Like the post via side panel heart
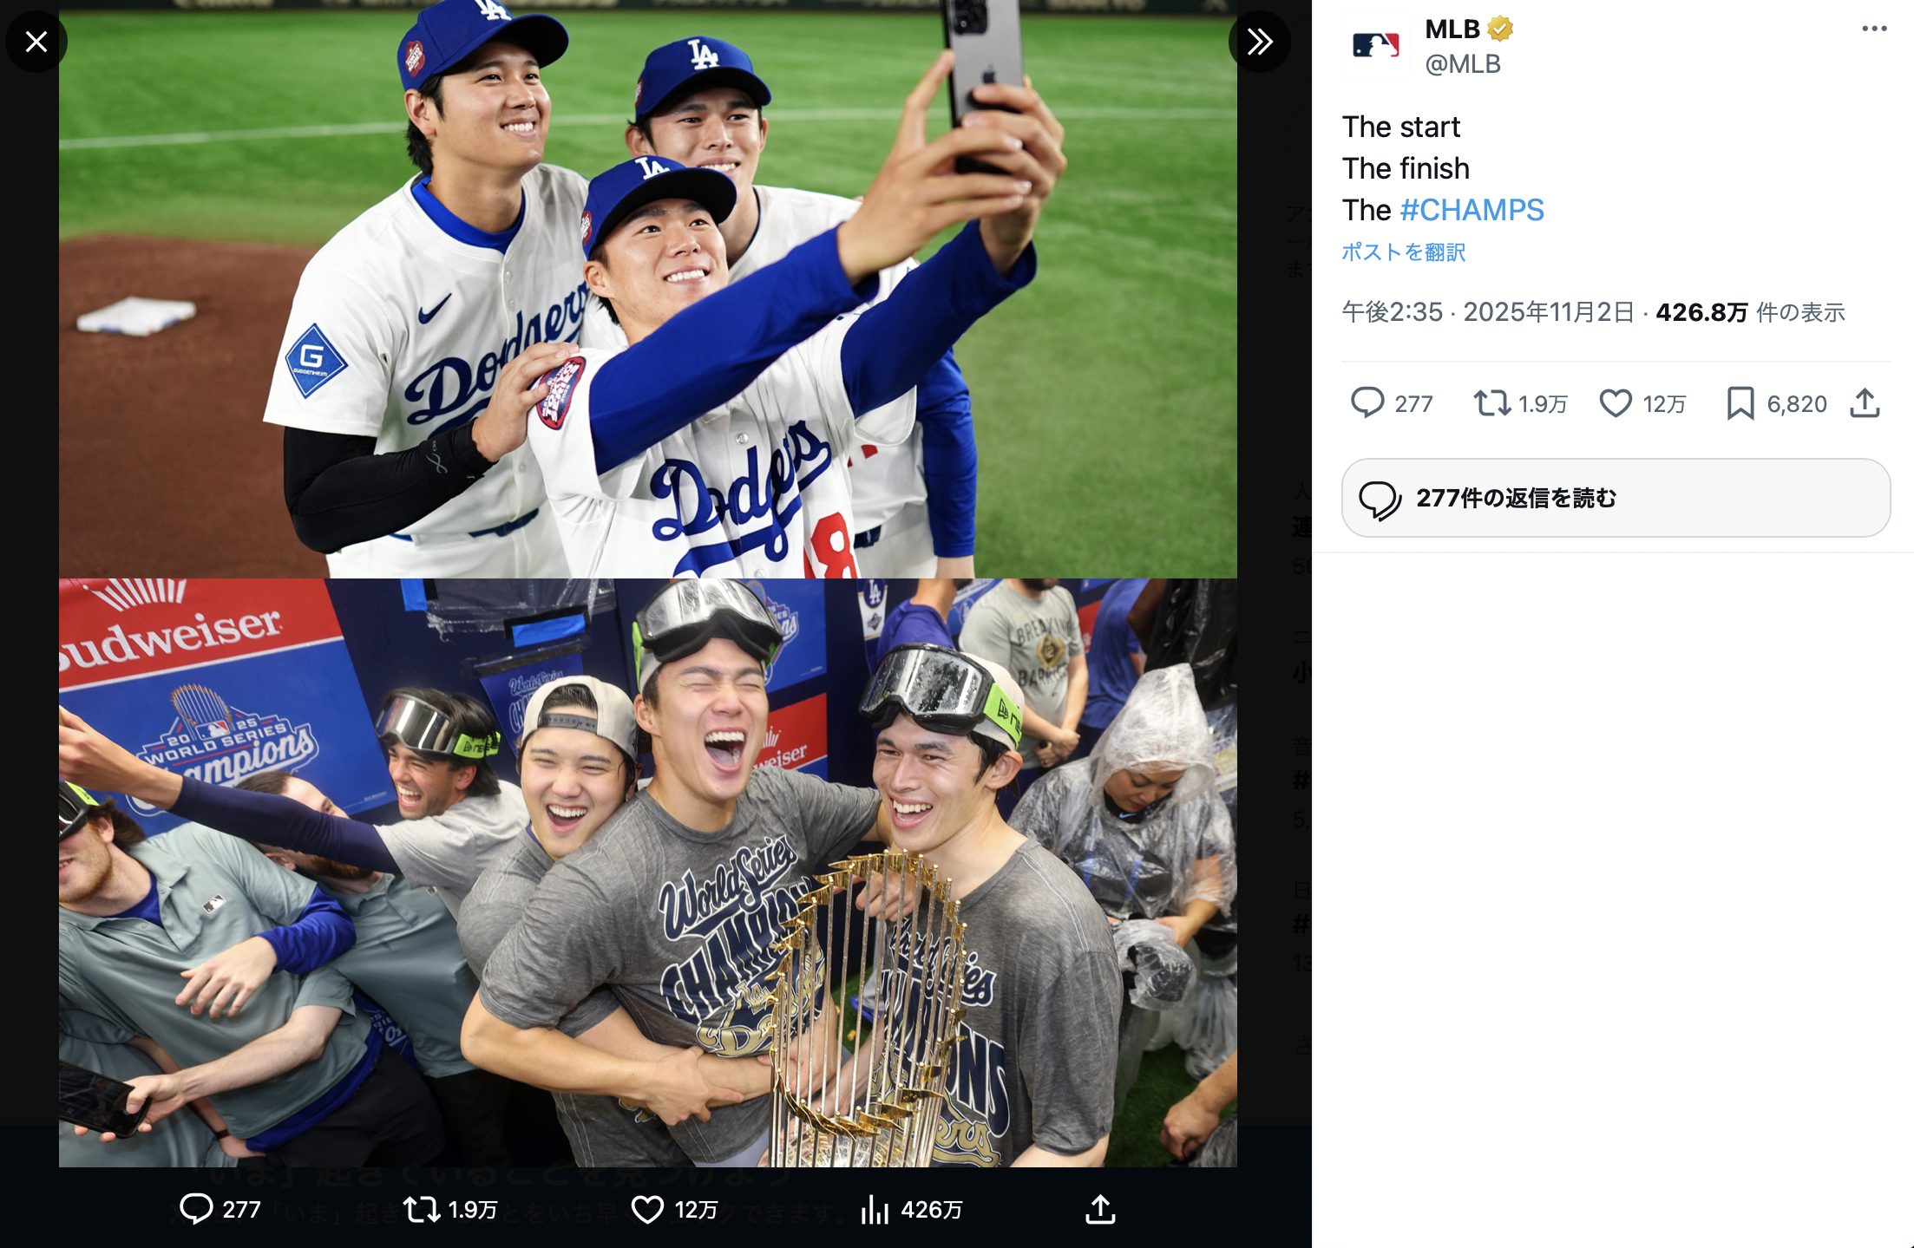The height and width of the screenshot is (1248, 1914). (1616, 403)
